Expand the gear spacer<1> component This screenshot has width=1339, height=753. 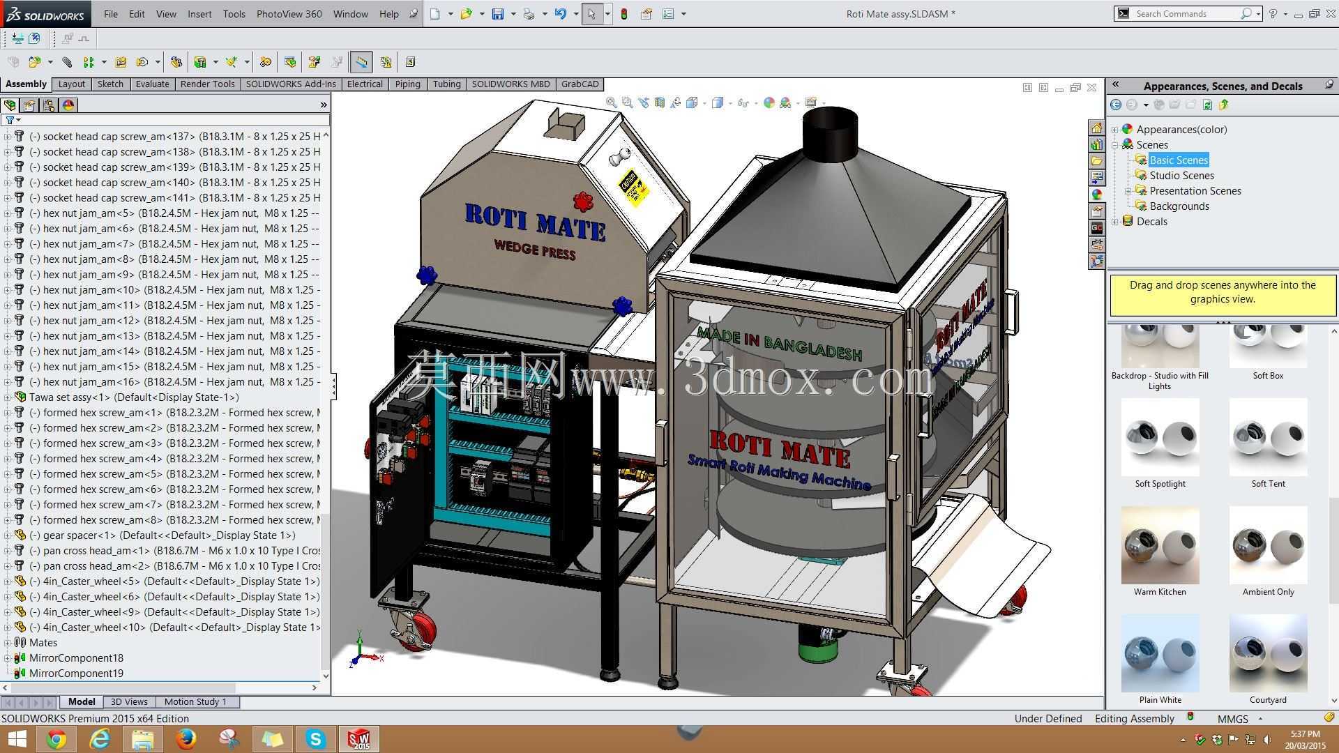click(x=7, y=535)
